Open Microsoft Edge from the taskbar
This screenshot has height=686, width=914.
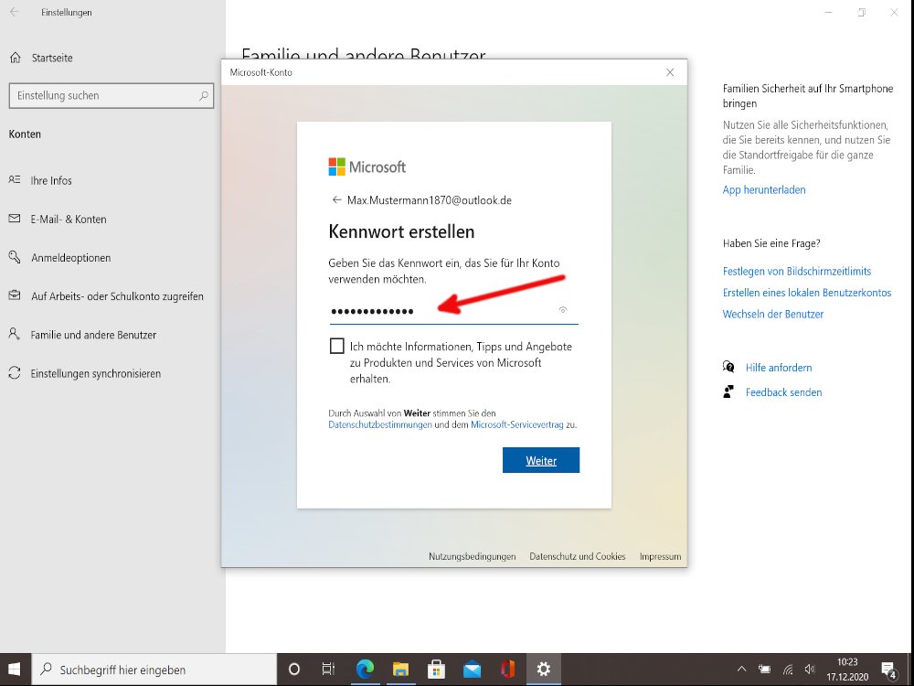(365, 670)
